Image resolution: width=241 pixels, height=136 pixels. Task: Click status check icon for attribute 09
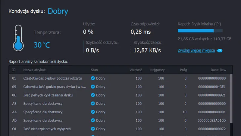(x=93, y=87)
